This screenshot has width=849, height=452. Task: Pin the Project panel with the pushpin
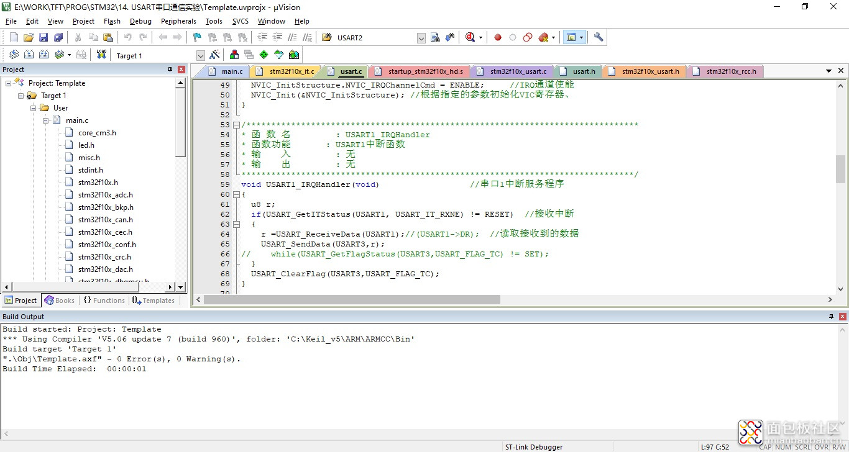170,70
